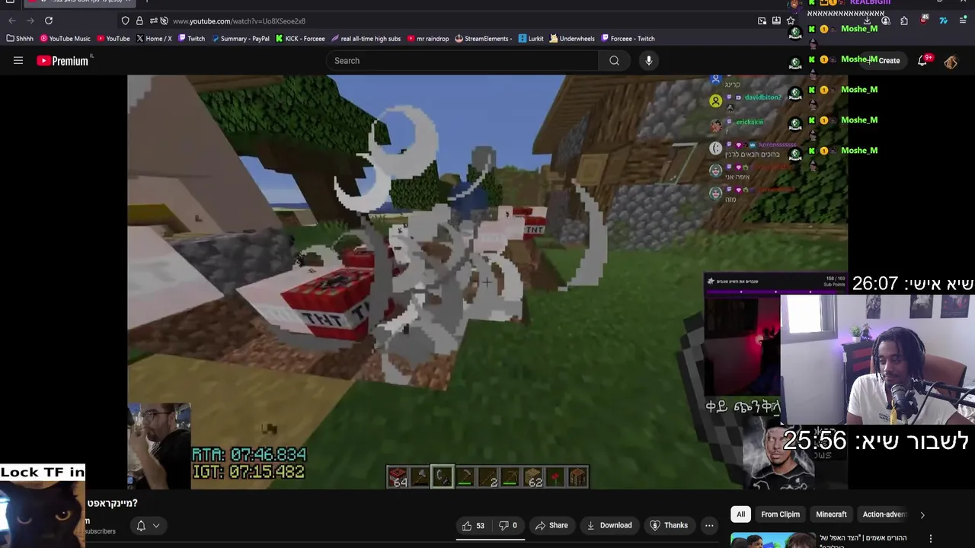Open YouTube Music bookmark
This screenshot has width=975, height=548.
point(66,39)
